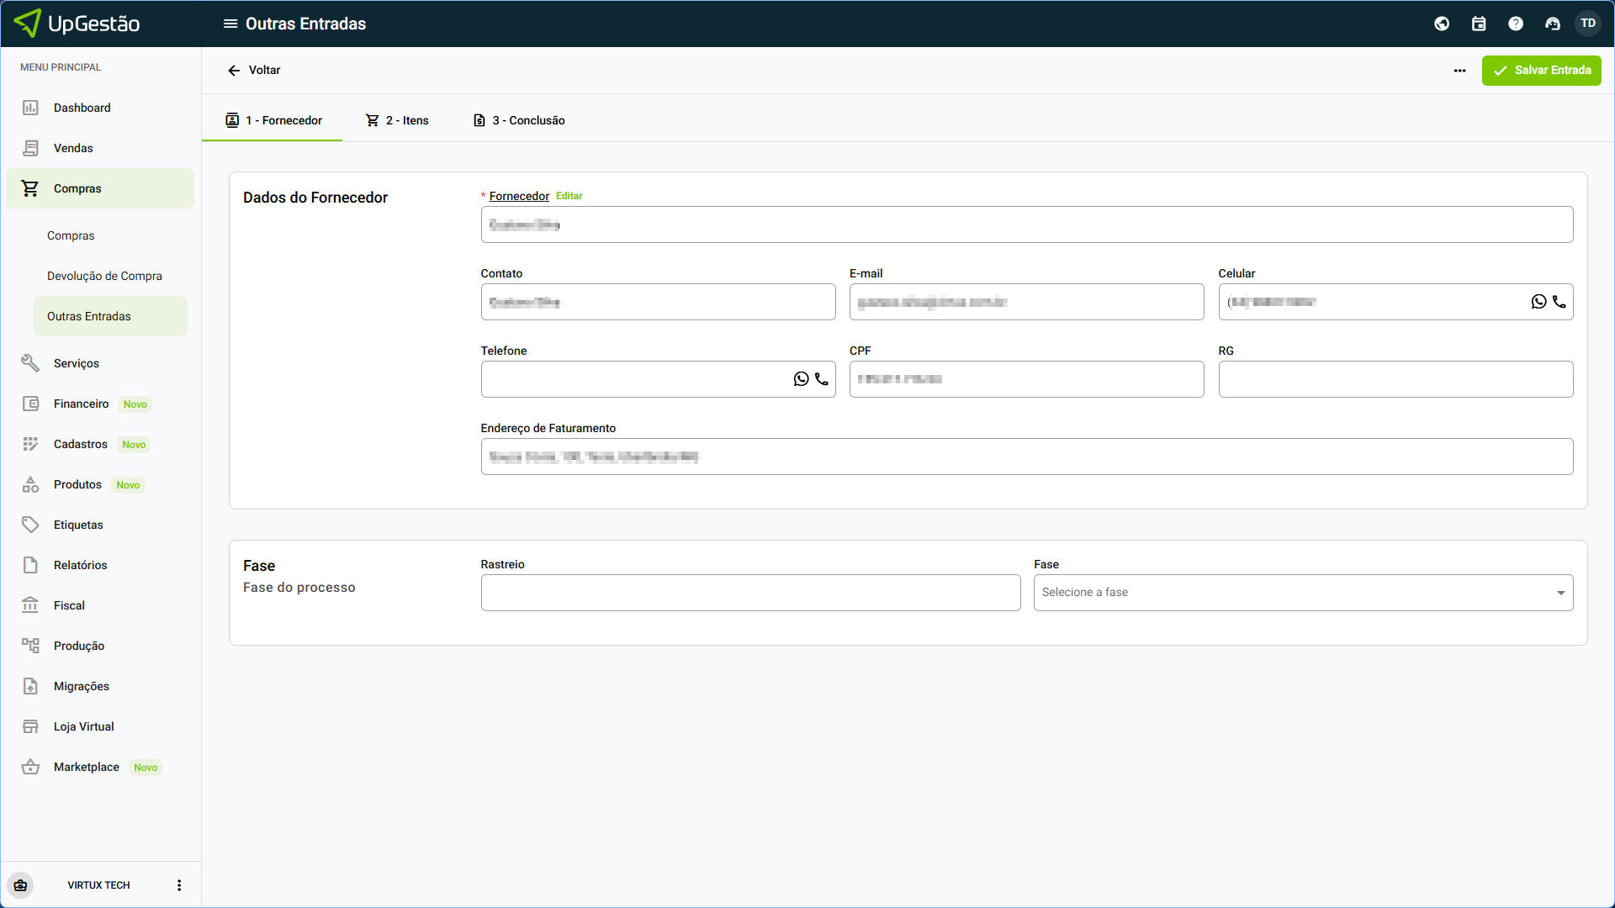Click WhatsApp icon in Celular field
Screen dimensions: 1615x908
pos(1538,302)
